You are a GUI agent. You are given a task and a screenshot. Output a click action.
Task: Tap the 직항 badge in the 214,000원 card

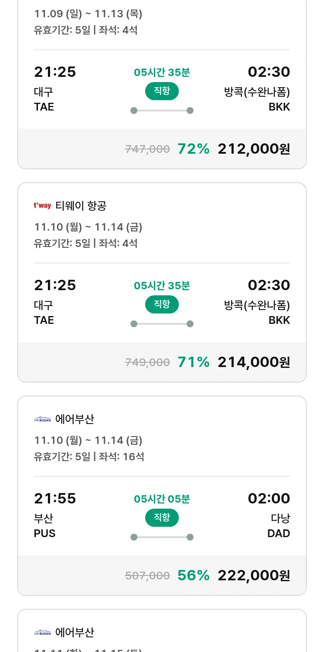coord(162,304)
